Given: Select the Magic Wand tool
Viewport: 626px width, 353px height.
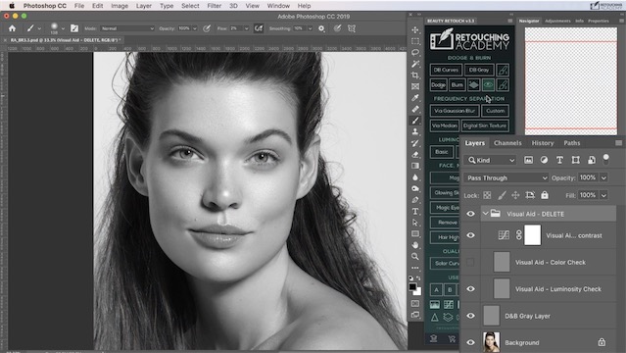Looking at the screenshot, I should tap(415, 64).
